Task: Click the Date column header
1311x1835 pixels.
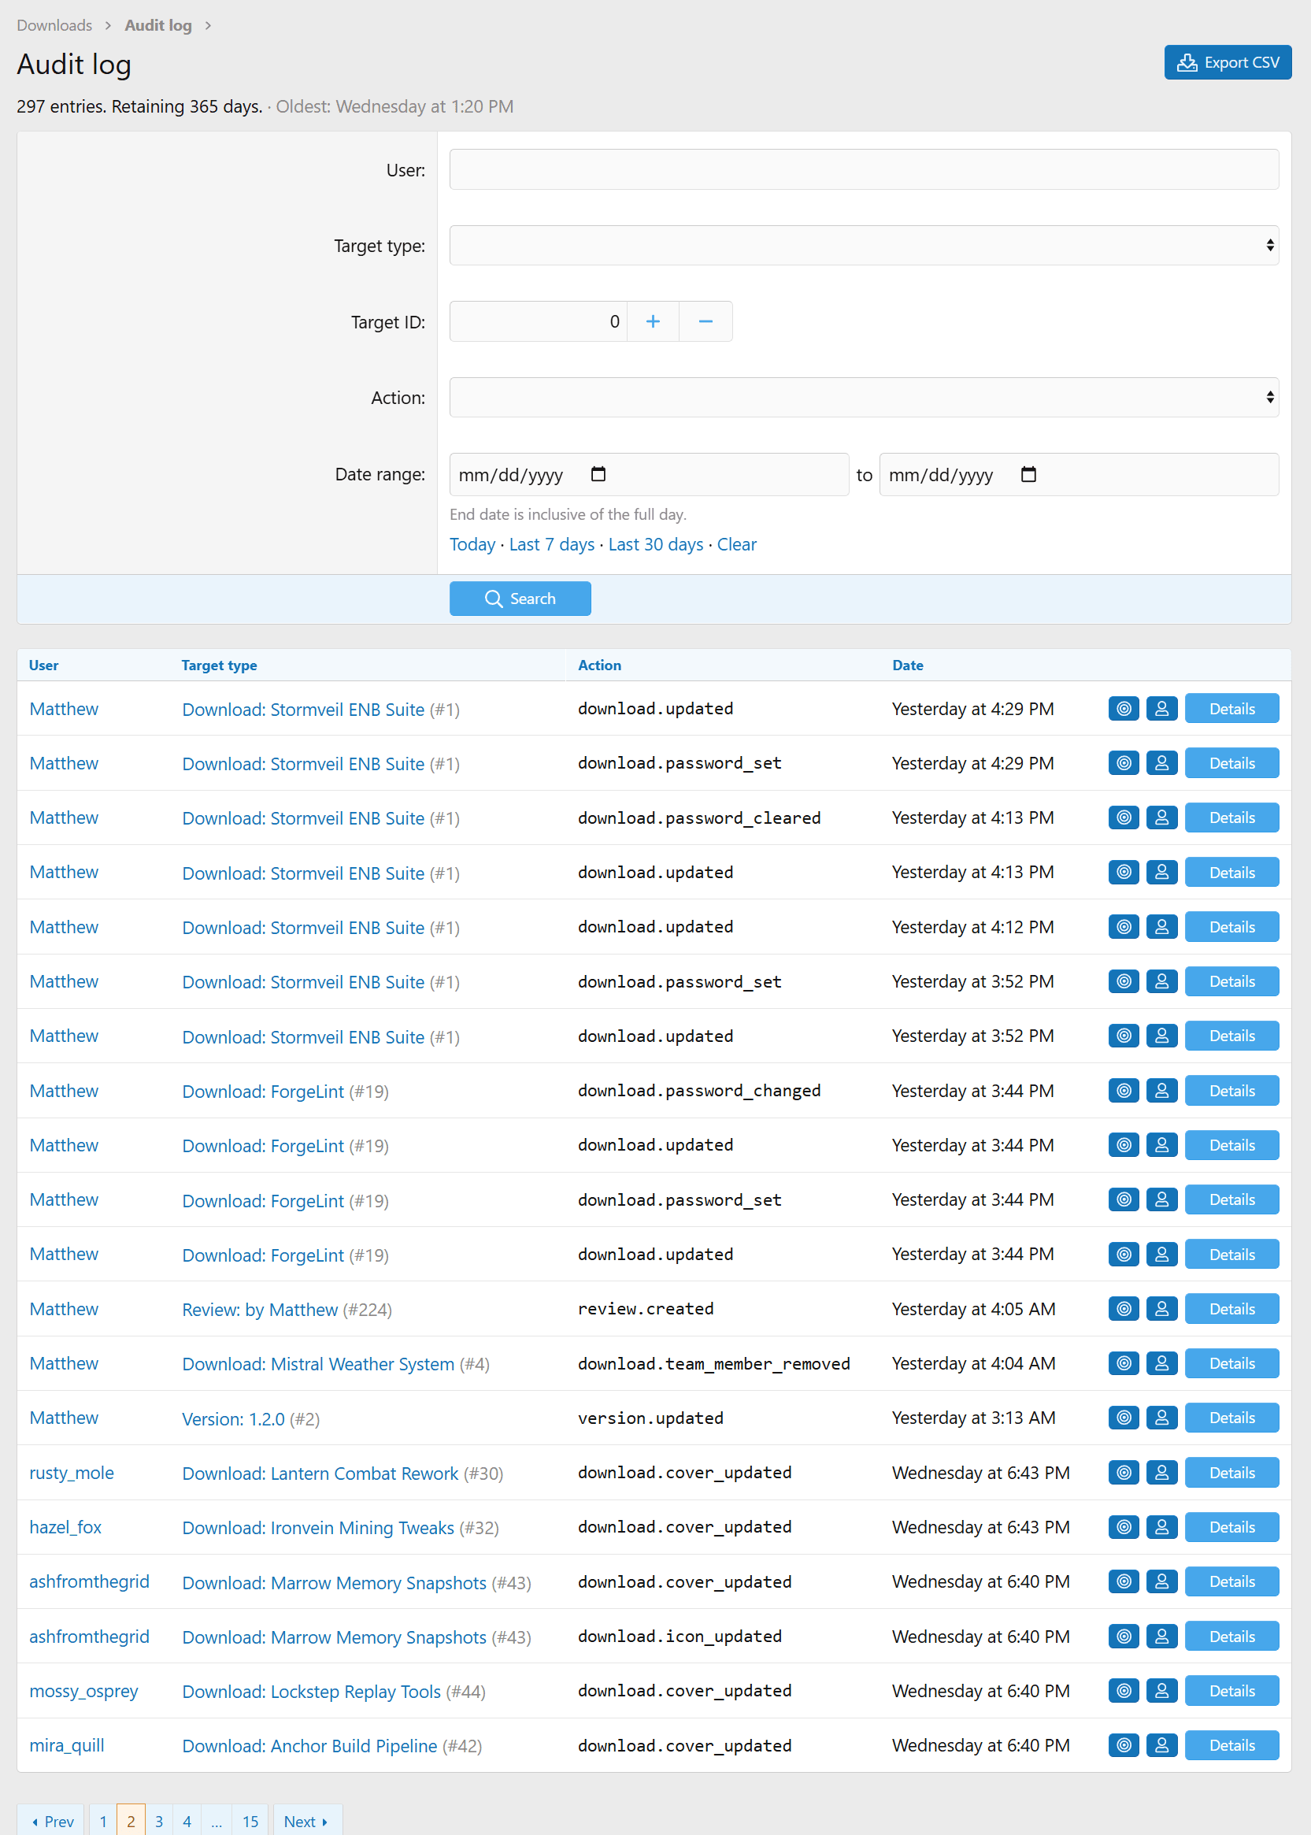Action: 906,665
